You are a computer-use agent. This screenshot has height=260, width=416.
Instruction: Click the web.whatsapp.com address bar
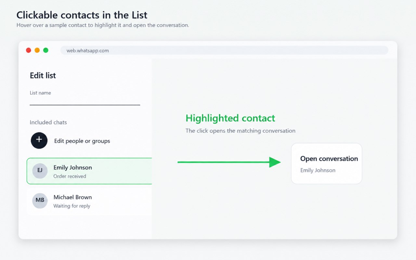point(224,50)
